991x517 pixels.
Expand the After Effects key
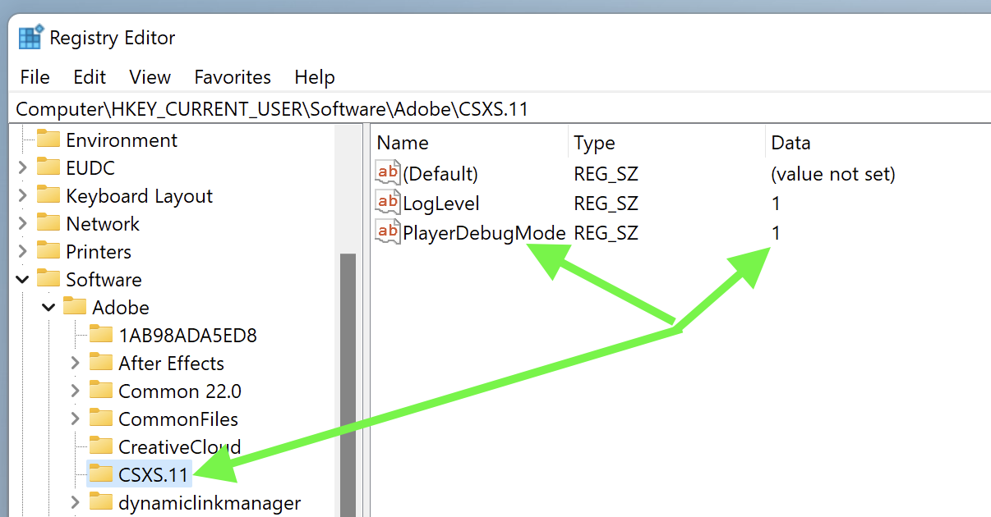[x=75, y=363]
